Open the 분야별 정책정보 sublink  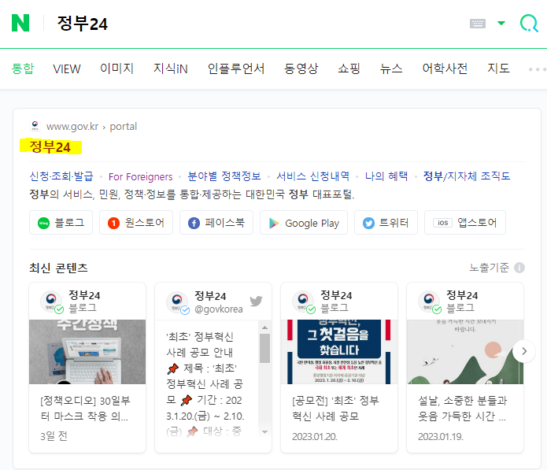(224, 176)
